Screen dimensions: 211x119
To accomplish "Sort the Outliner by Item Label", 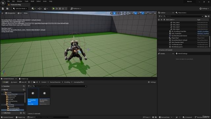I will click(x=170, y=20).
